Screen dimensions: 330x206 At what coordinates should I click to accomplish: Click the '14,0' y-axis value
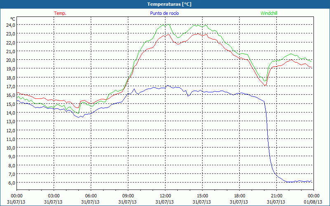pos(11,112)
